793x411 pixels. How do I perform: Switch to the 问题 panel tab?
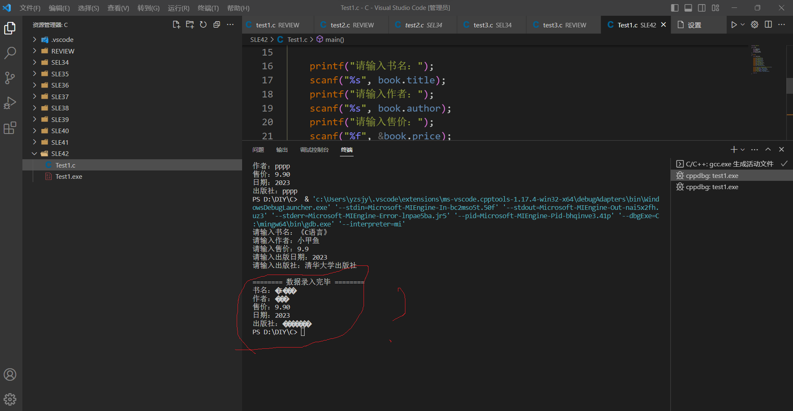[x=258, y=150]
